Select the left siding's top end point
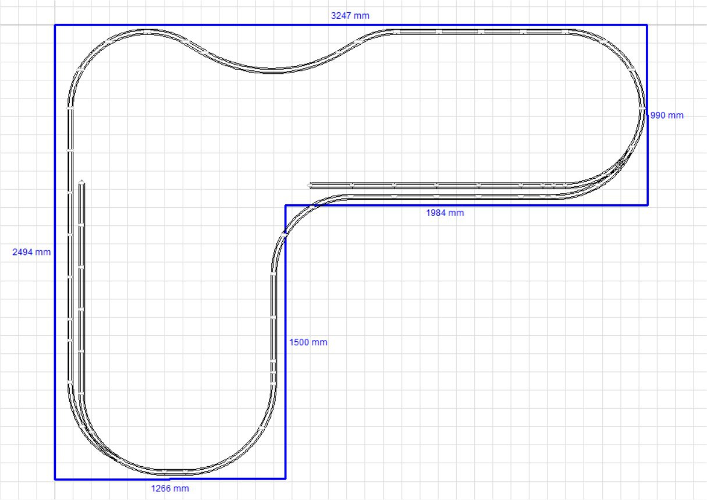This screenshot has width=707, height=500. point(82,182)
